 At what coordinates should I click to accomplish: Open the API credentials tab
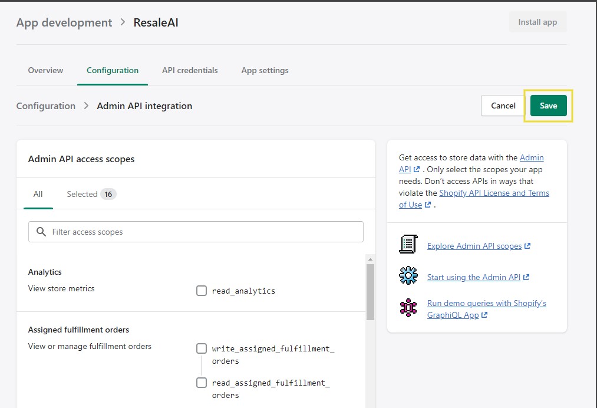[x=190, y=70]
